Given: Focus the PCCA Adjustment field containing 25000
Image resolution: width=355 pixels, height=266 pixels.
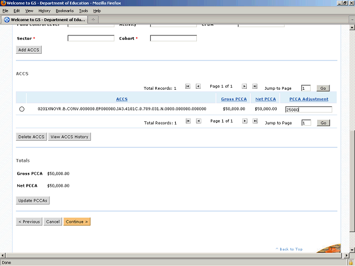Looking at the screenshot, I should pyautogui.click(x=308, y=110).
